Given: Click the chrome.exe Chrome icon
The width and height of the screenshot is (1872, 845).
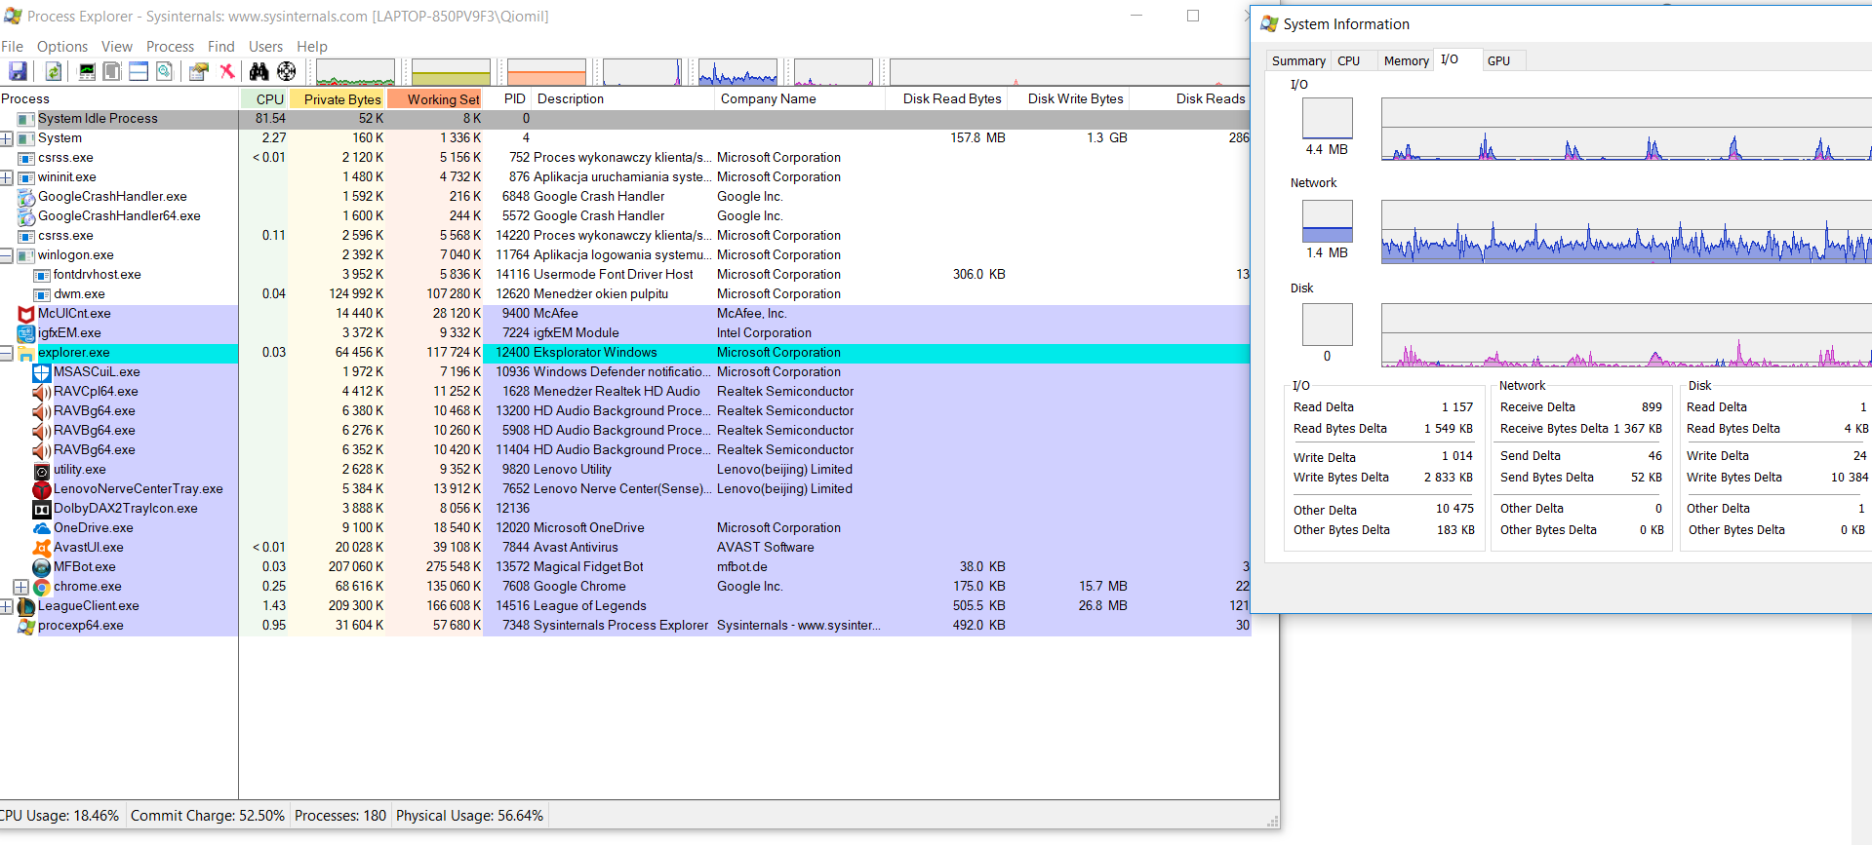Looking at the screenshot, I should coord(42,587).
